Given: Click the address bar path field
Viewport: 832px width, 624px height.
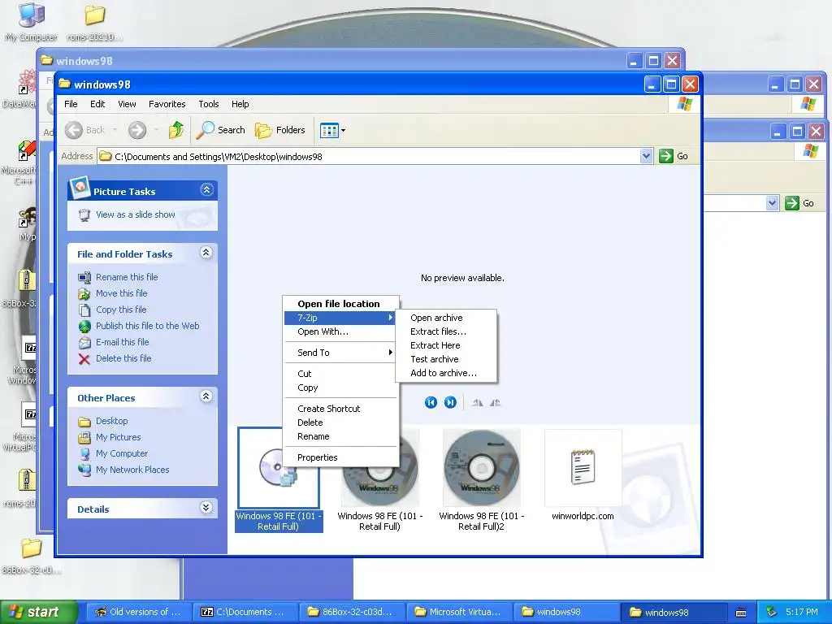Looking at the screenshot, I should coord(369,156).
